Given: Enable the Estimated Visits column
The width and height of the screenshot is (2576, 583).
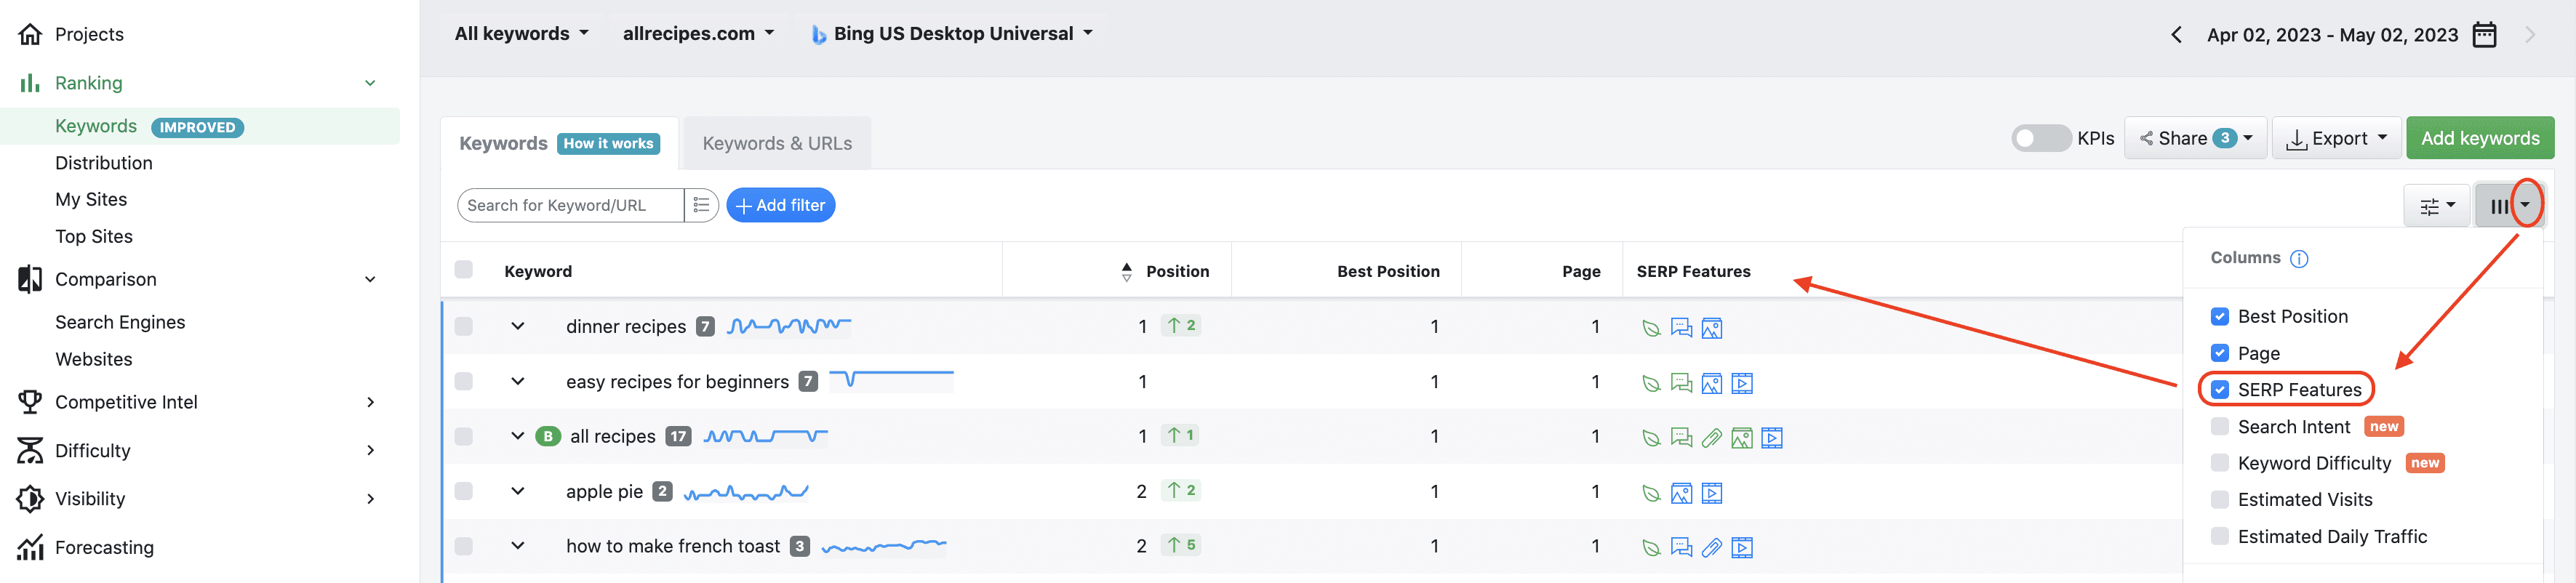Looking at the screenshot, I should 2219,500.
